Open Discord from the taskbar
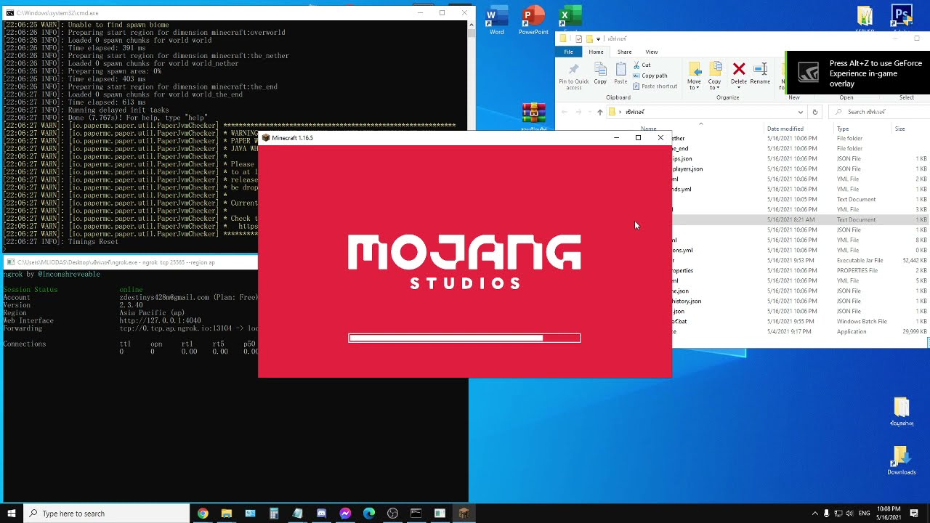This screenshot has height=523, width=930. click(x=321, y=514)
